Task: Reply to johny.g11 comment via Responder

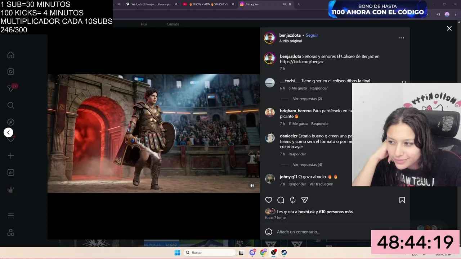Action: tap(297, 184)
